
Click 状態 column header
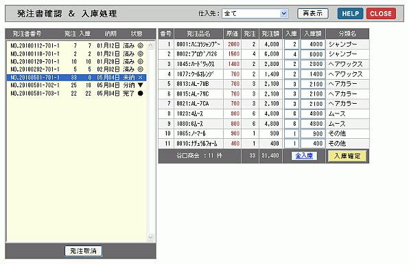[137, 34]
